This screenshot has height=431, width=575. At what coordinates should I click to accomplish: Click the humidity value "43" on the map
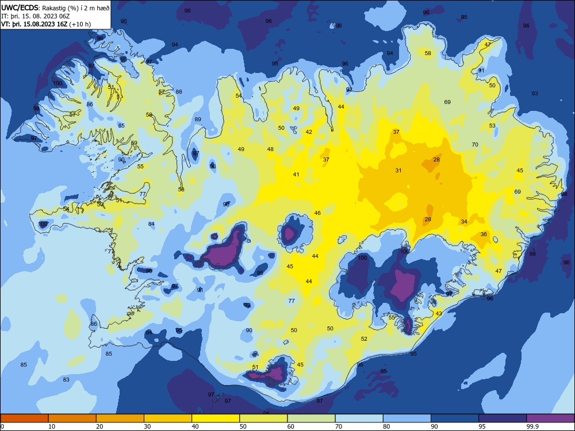click(439, 313)
